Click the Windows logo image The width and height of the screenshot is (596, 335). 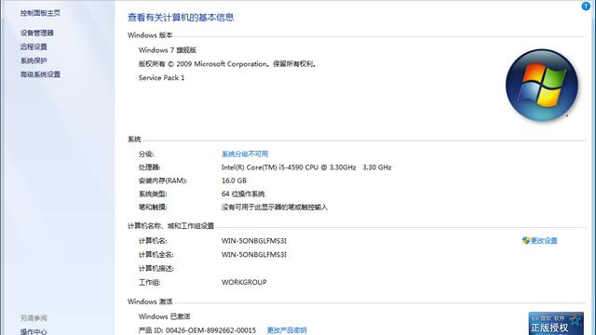coord(542,85)
